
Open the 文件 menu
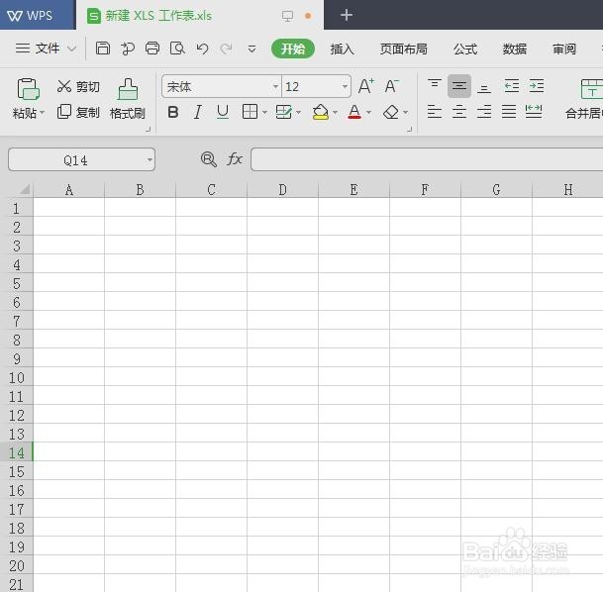(38, 49)
